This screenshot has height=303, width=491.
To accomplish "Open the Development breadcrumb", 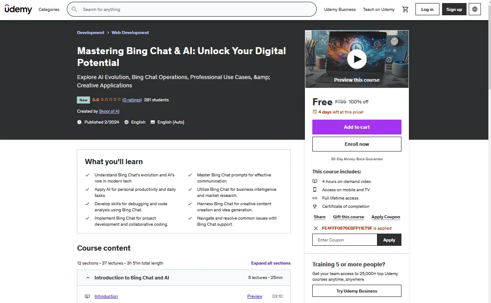I will (90, 33).
